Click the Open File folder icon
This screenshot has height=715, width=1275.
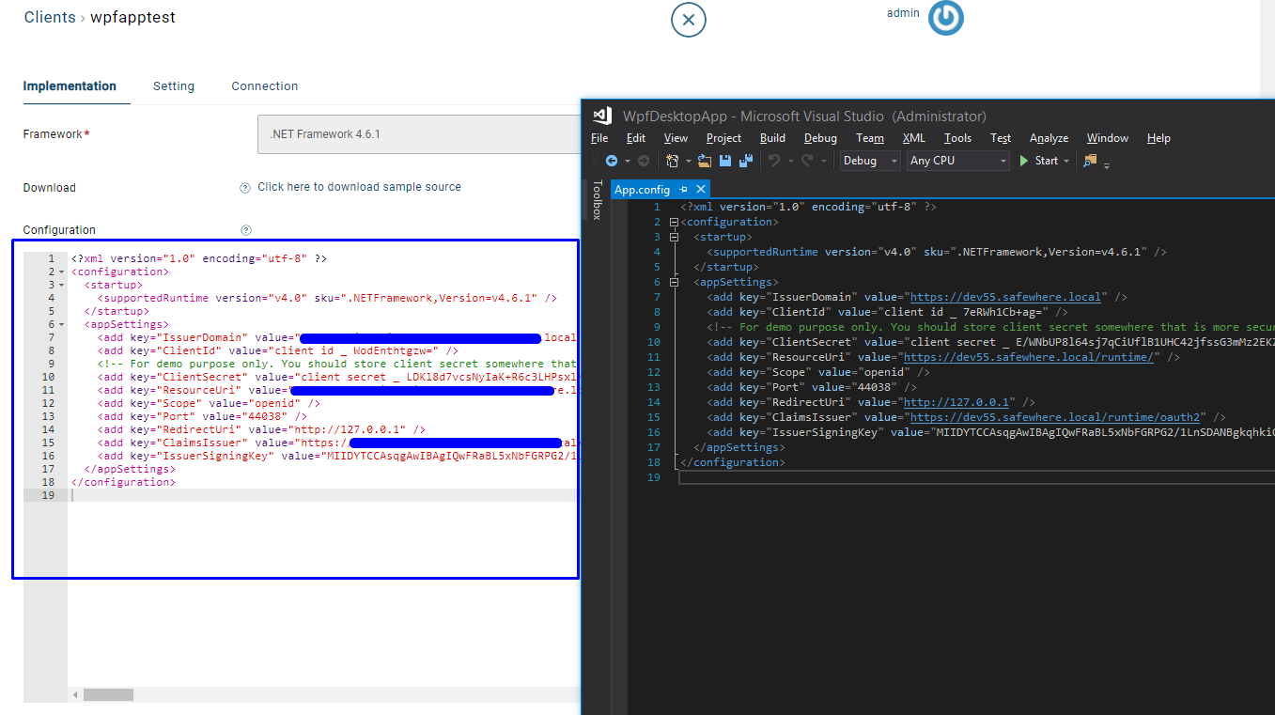[x=705, y=161]
